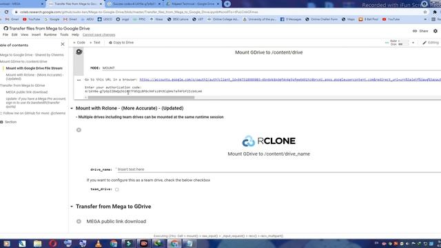Viewport: 441px width, 248px height.
Task: Collapse the Transfer from Mega to GDrive section
Action: (72, 207)
